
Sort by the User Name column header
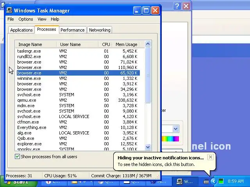pyautogui.click(x=77, y=44)
